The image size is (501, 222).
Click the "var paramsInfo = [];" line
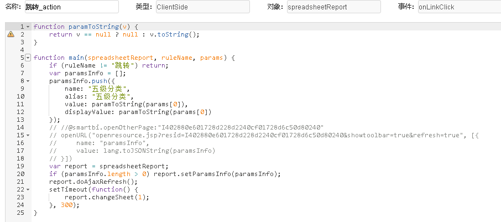click(87, 73)
